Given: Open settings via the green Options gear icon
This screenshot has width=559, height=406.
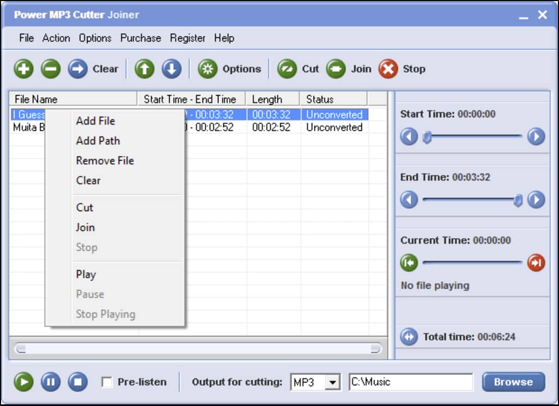Looking at the screenshot, I should (207, 69).
